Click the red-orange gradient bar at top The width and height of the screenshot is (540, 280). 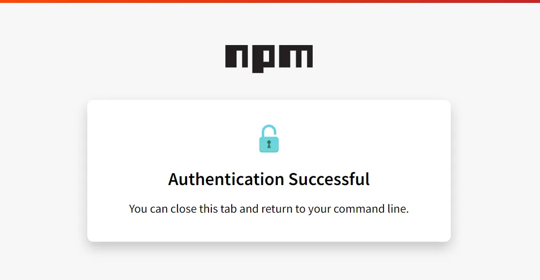(x=270, y=1)
